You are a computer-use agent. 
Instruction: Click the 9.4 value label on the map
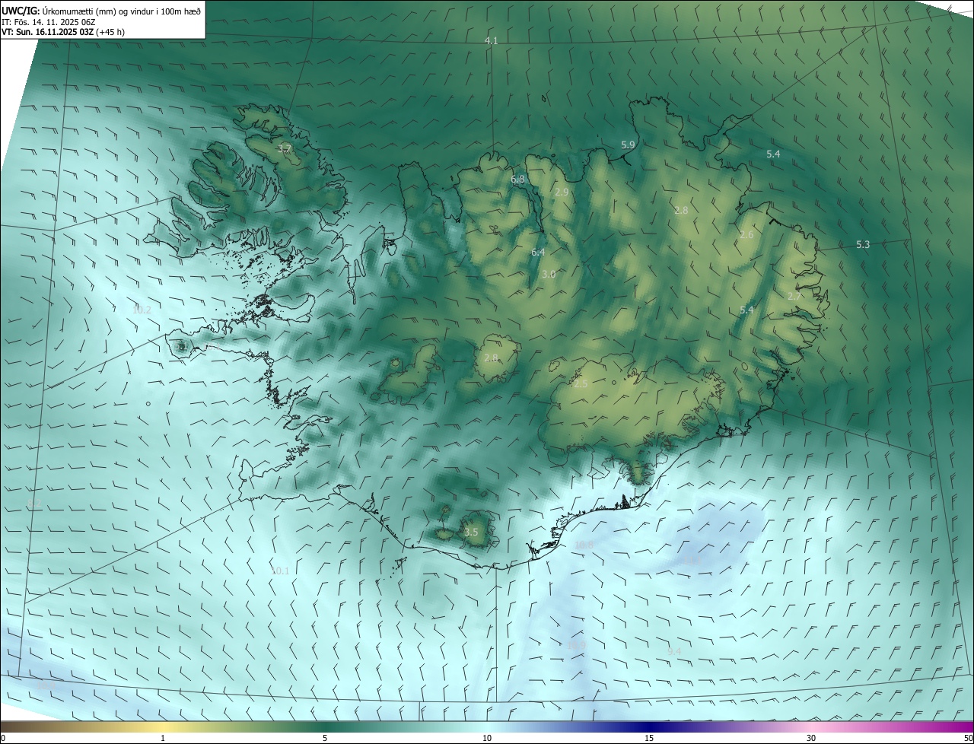coord(674,651)
